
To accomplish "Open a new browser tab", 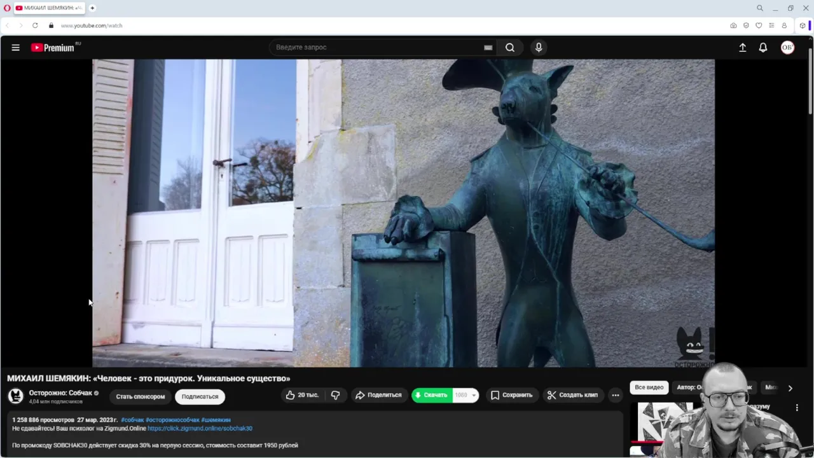I will (92, 8).
